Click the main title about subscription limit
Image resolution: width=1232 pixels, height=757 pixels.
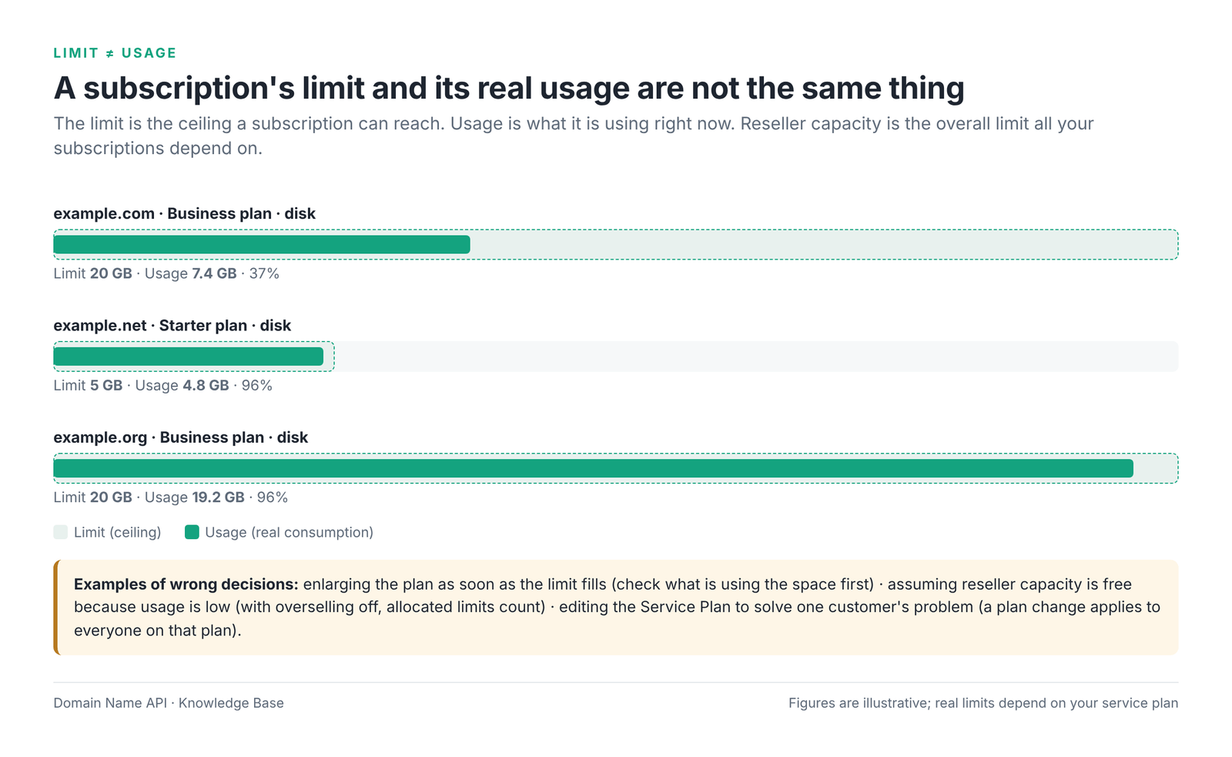point(509,88)
